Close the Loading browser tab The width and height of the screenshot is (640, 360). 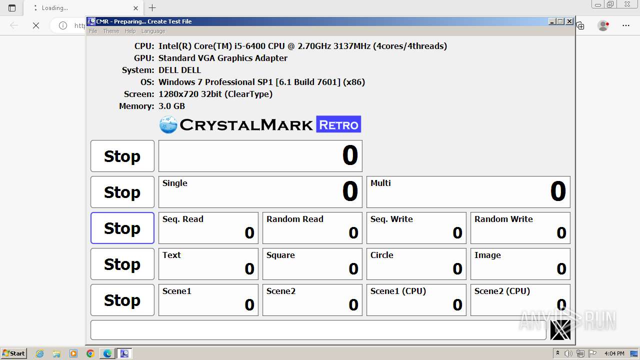click(x=135, y=8)
